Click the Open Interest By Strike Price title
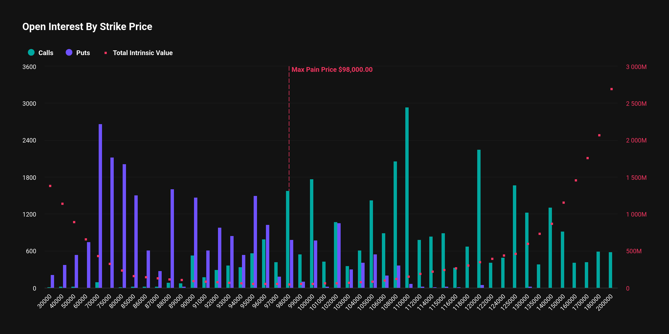The height and width of the screenshot is (334, 669). pos(87,27)
